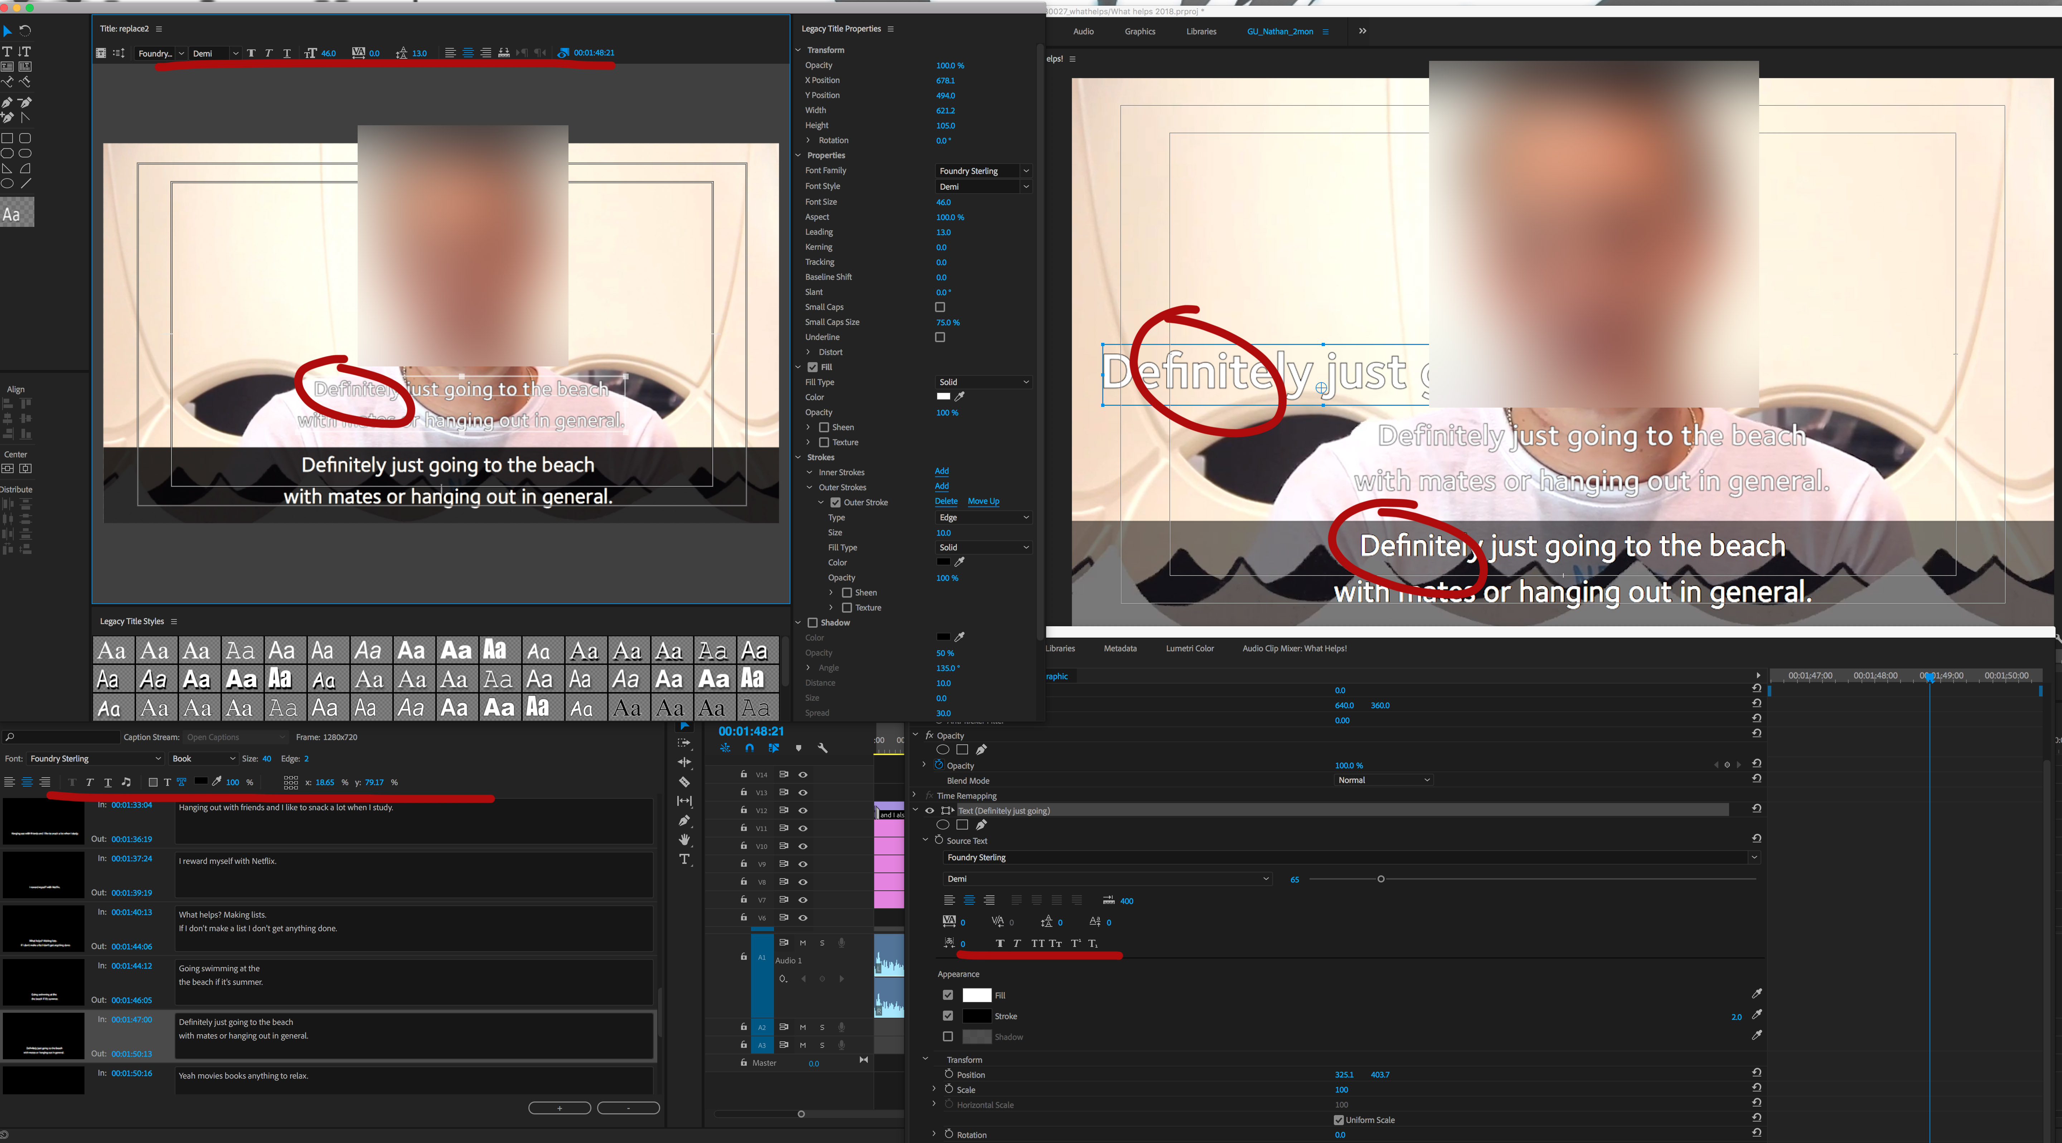Screen dimensions: 2062x1143
Task: Open captions font style Book dropdown
Action: 203,759
